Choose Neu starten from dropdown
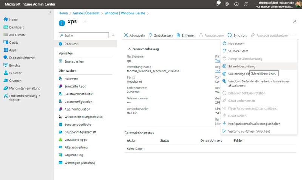 pos(259,43)
